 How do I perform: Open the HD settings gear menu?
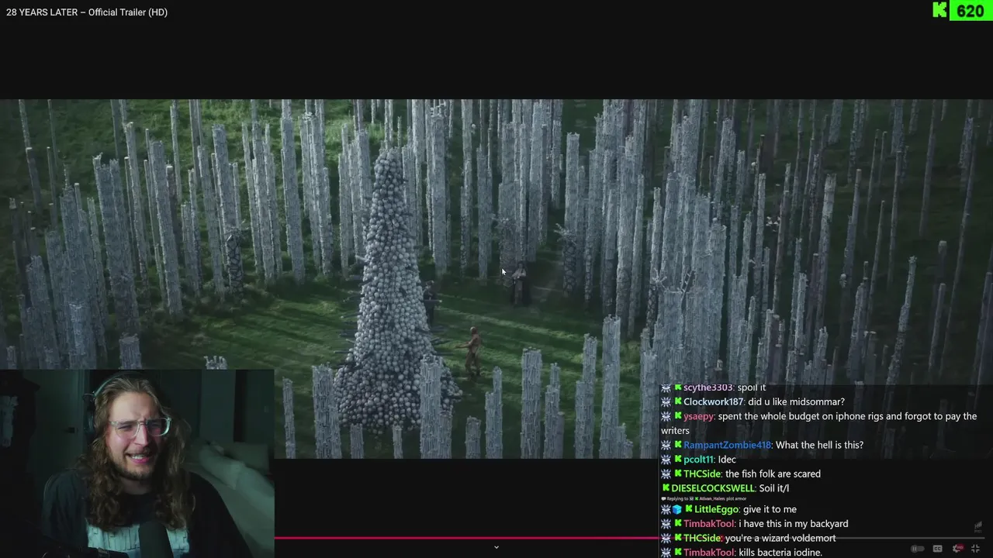[x=958, y=549]
